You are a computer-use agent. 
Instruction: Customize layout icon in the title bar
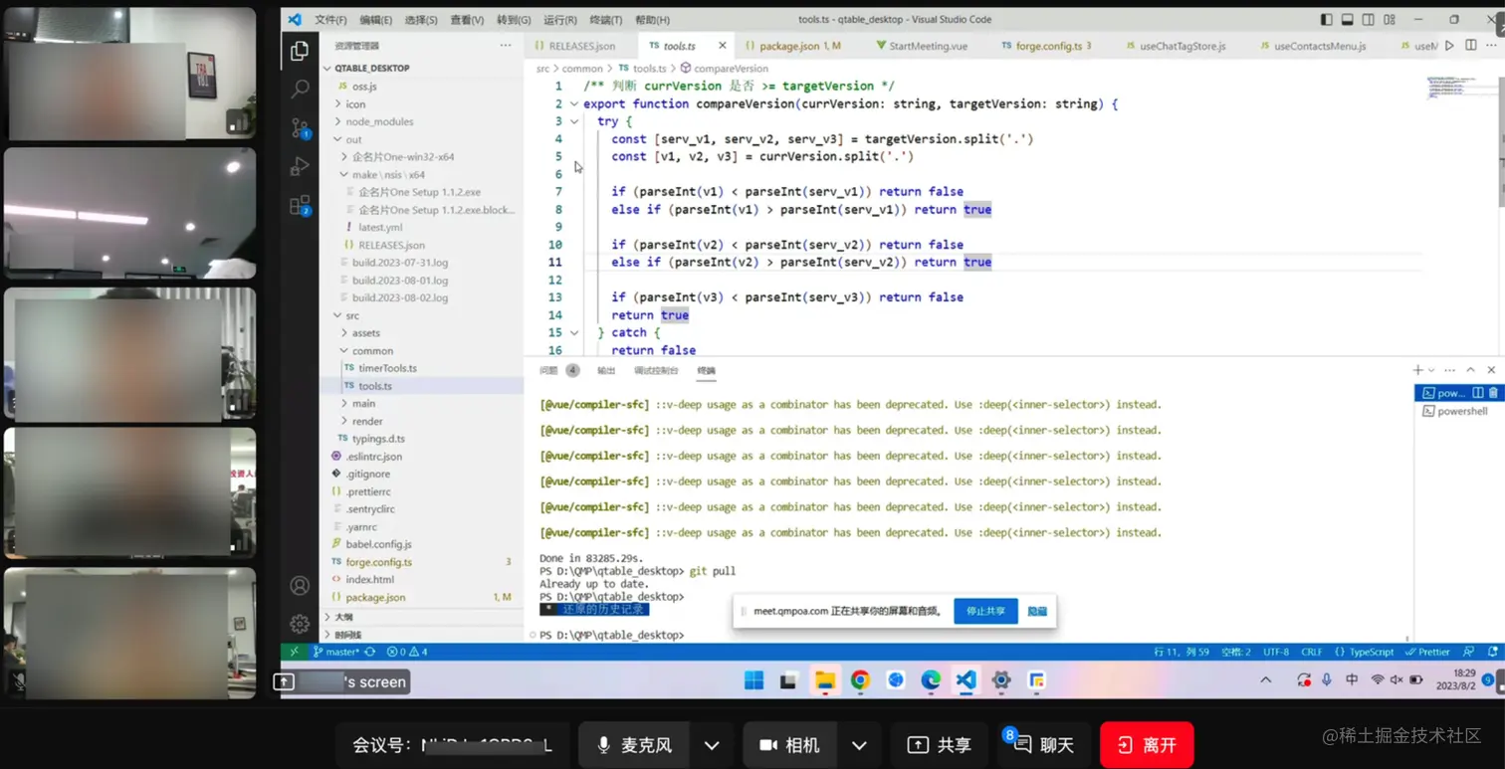pos(1390,19)
